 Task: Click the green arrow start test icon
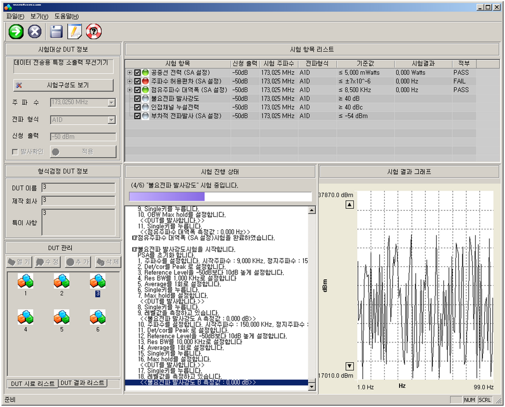[x=16, y=31]
